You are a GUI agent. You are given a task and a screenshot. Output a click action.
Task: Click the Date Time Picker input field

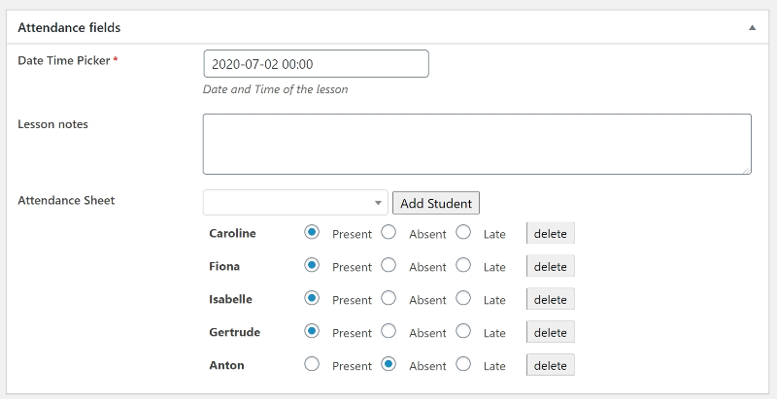[317, 64]
